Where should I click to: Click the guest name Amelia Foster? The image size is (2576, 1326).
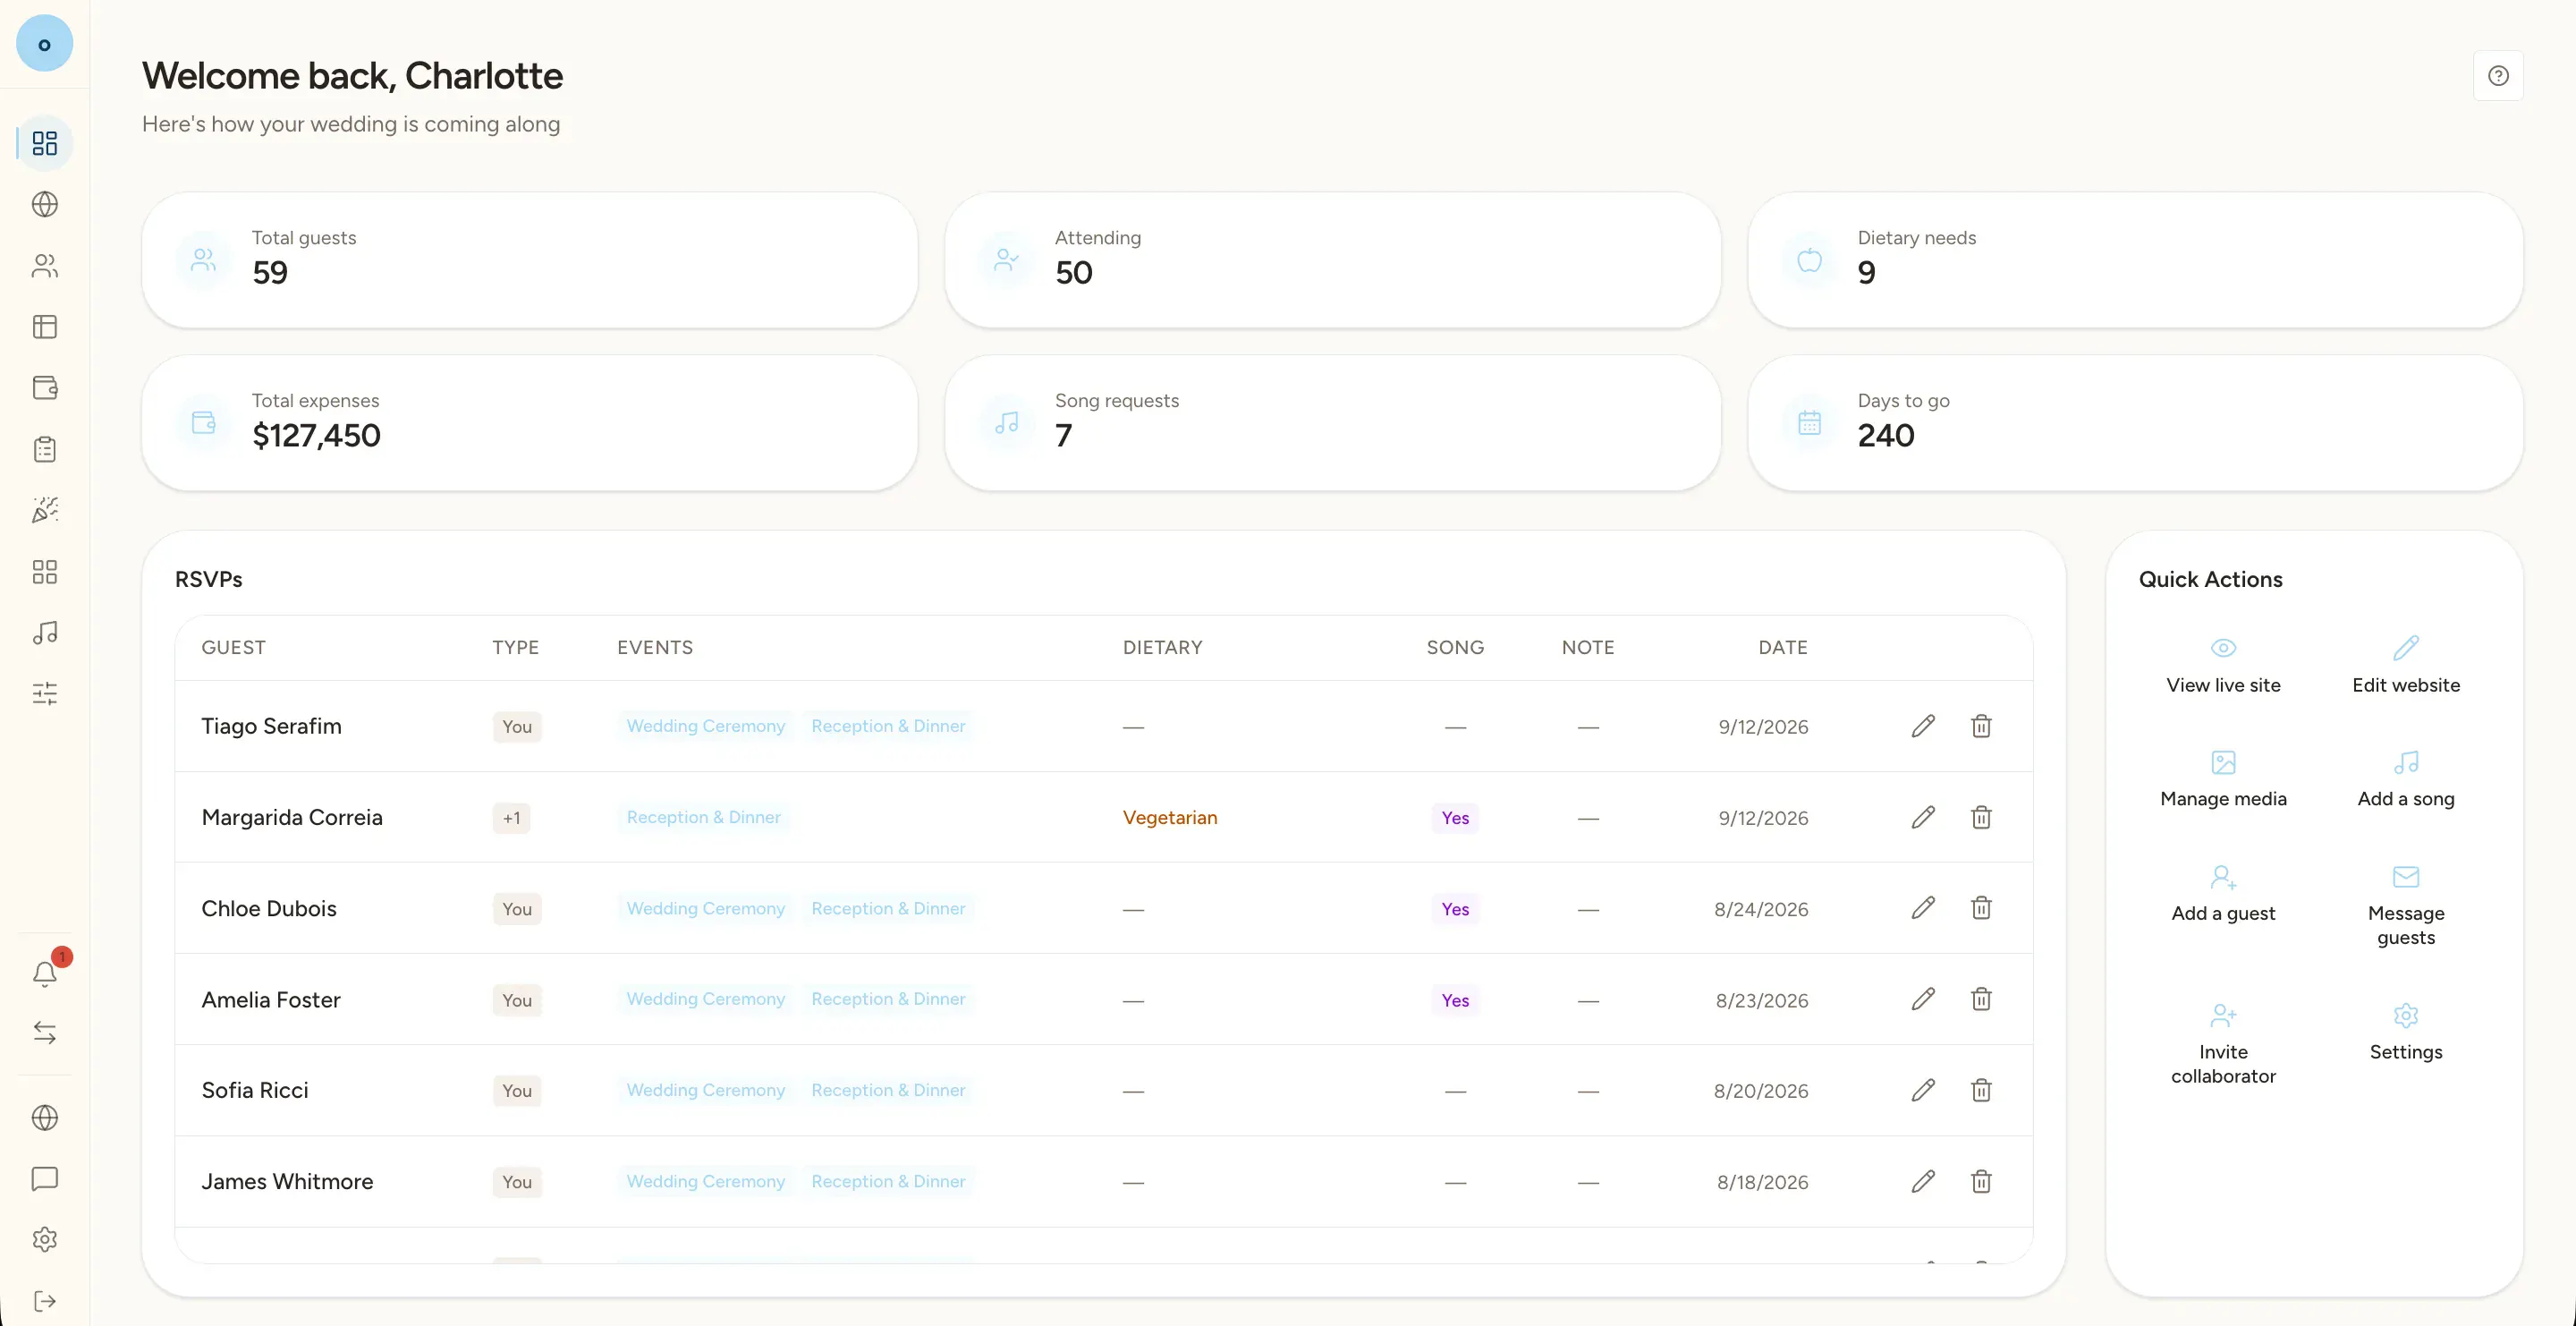click(271, 999)
